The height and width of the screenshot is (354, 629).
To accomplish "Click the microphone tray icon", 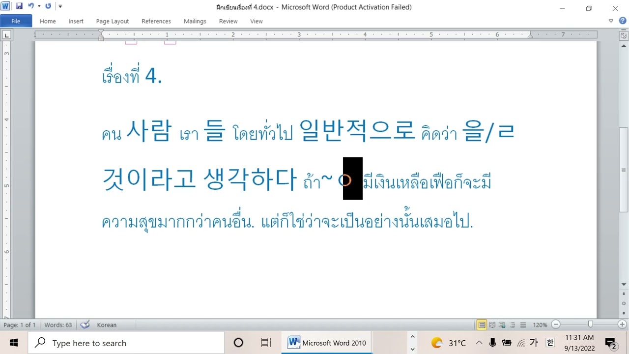I will [493, 343].
